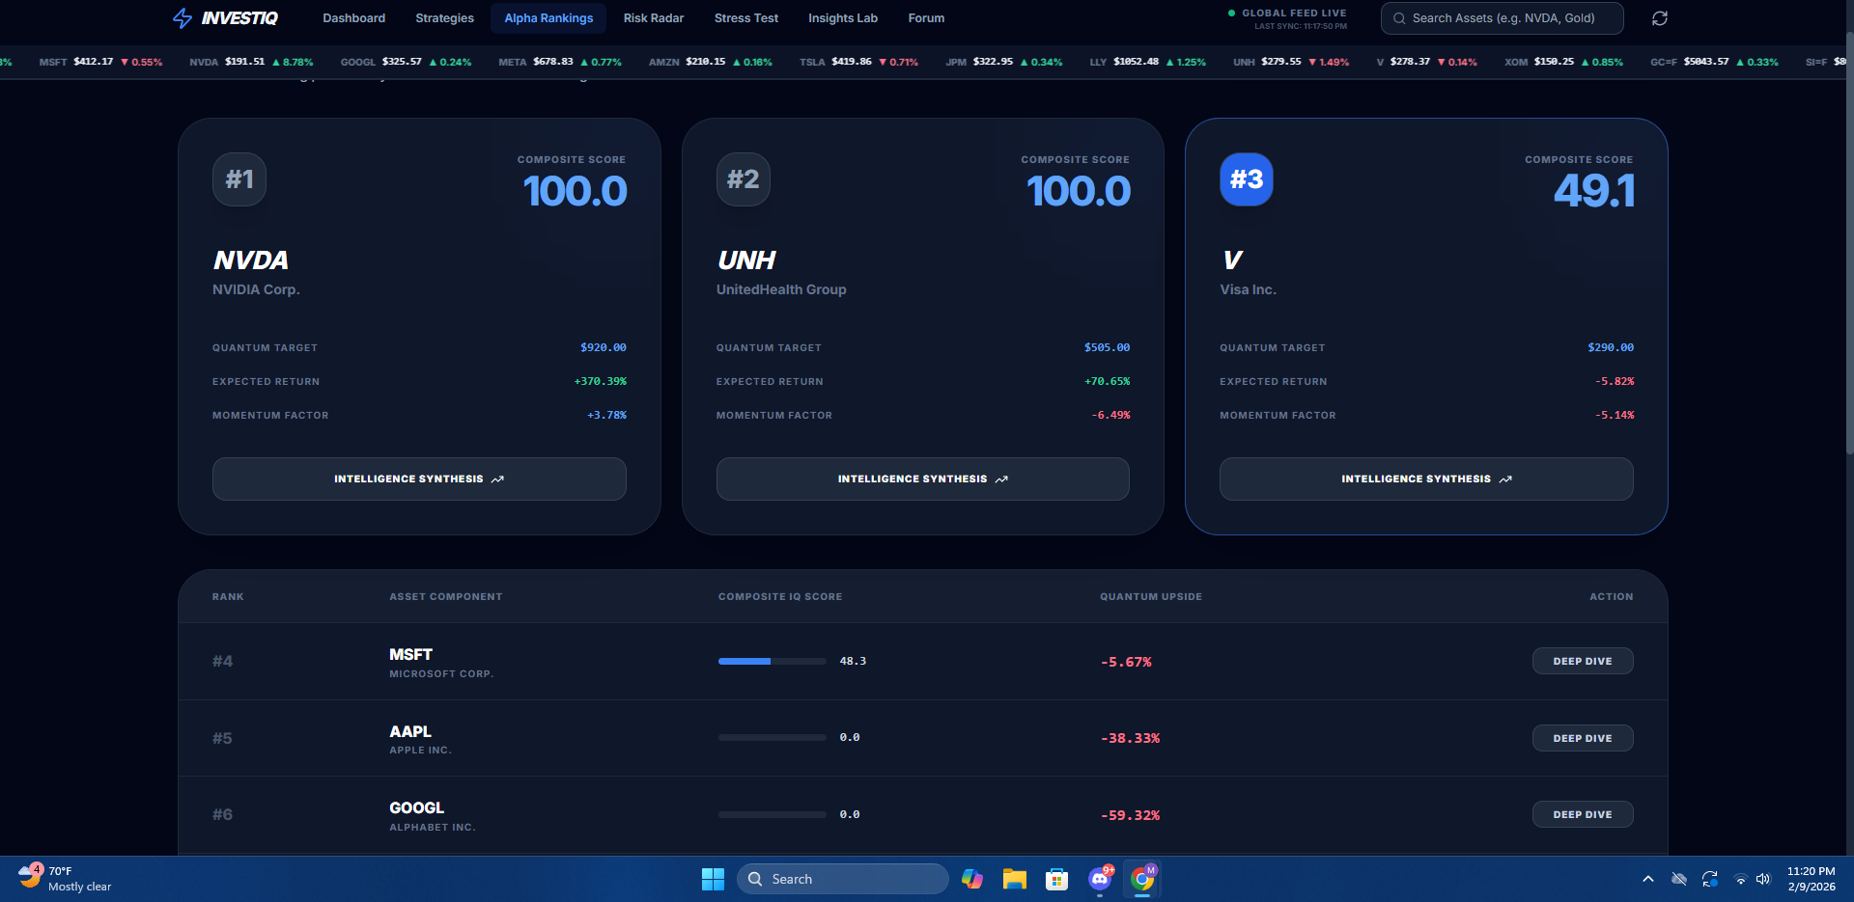Screen dimensions: 1854x902
Task: Click the Quantum Upside column header
Action: 1151,597
